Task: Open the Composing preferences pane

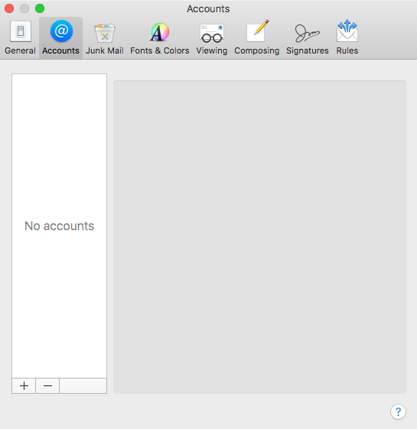Action: (x=257, y=37)
